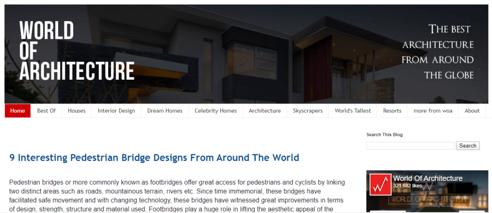
Task: Click the World Of Architecture Facebook logo icon
Action: point(380,184)
